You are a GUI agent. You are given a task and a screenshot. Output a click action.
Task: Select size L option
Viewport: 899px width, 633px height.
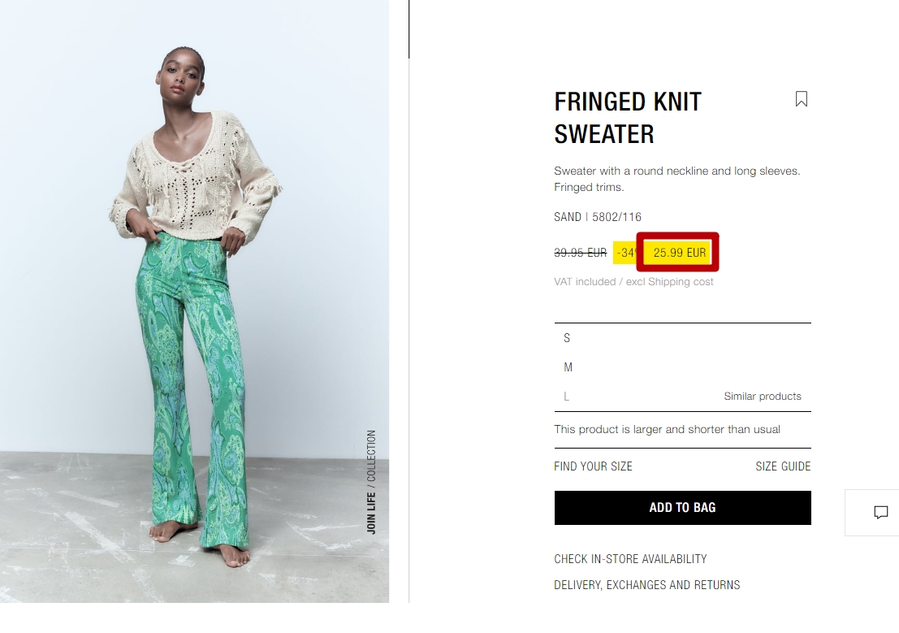tap(631, 397)
